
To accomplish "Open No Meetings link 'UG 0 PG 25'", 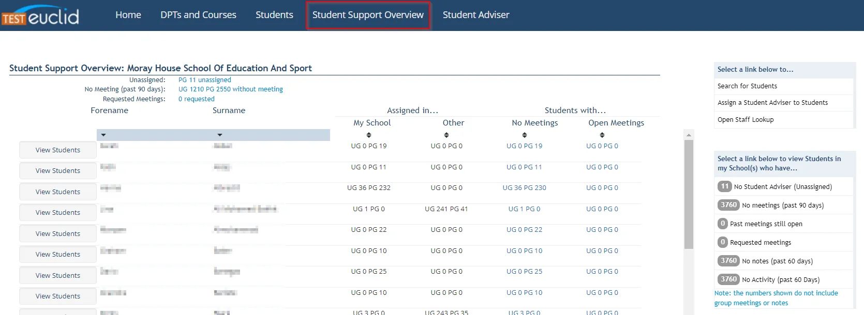I will [x=525, y=272].
